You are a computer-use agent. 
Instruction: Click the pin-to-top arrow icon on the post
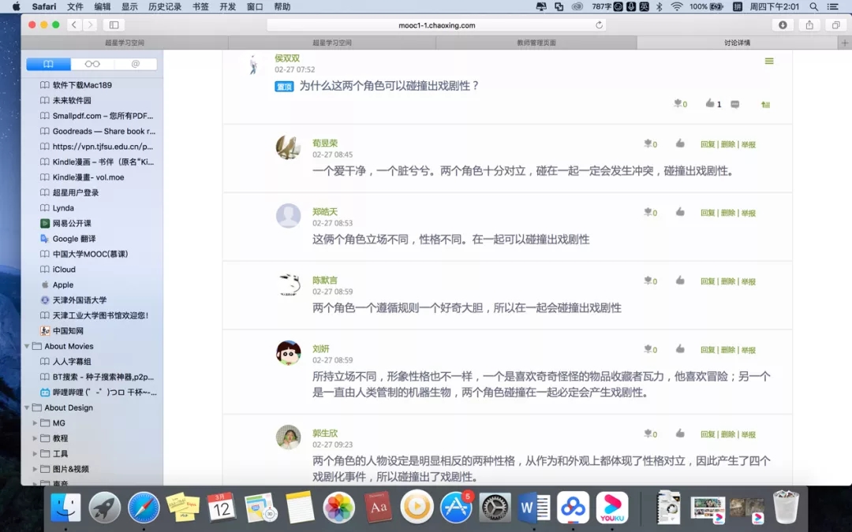(764, 104)
